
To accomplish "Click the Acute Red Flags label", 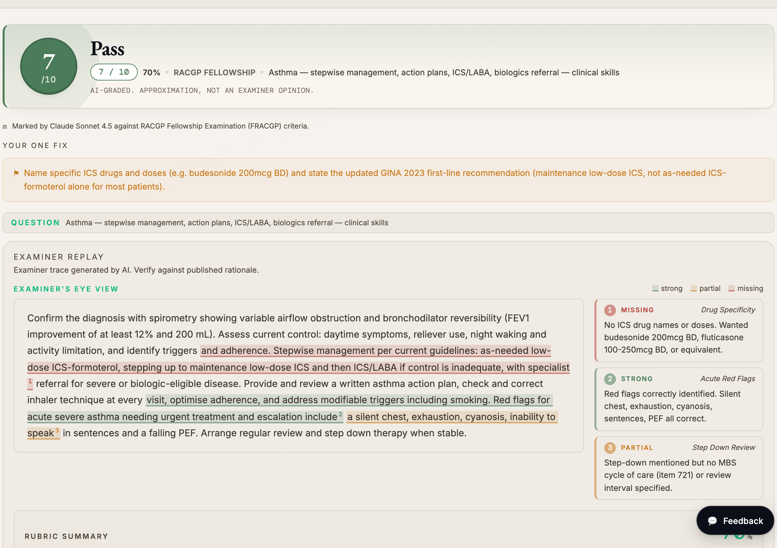I will (728, 379).
